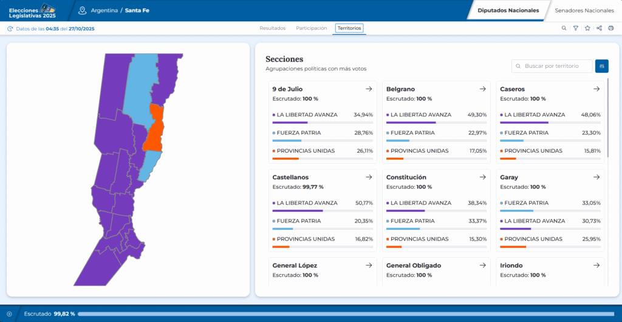Open the Participación tab

coord(311,29)
